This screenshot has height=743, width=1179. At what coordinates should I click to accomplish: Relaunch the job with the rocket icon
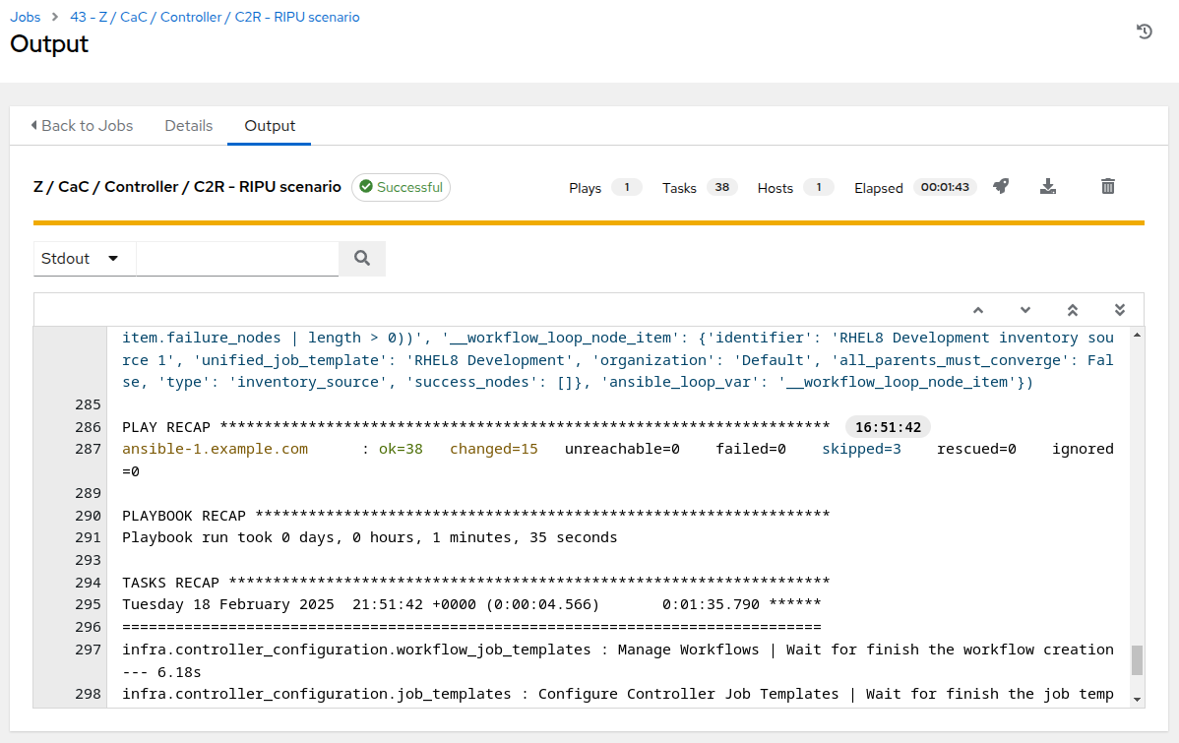[x=1001, y=187]
